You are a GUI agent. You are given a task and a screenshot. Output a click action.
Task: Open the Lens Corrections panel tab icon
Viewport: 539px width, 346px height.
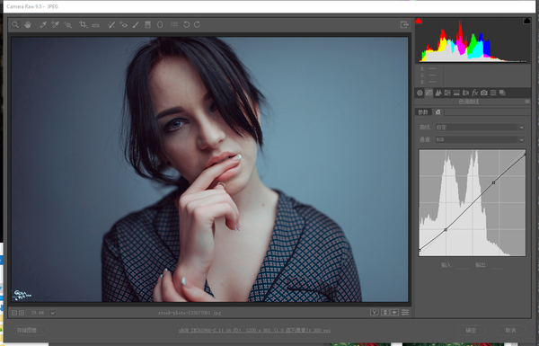(465, 93)
